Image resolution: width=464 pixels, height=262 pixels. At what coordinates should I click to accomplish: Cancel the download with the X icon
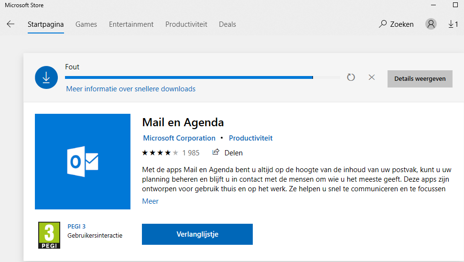click(x=372, y=77)
